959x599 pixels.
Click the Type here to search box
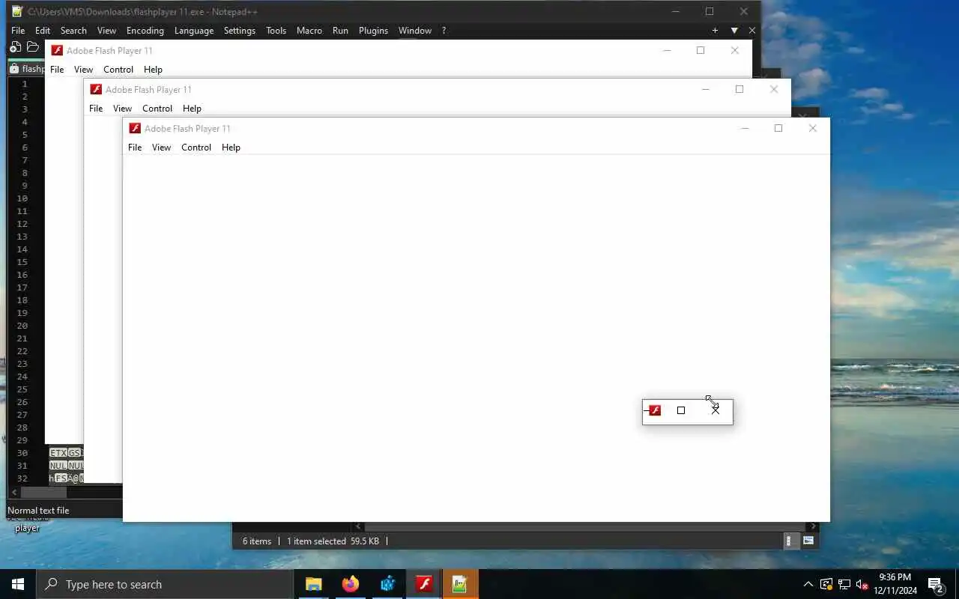click(165, 584)
